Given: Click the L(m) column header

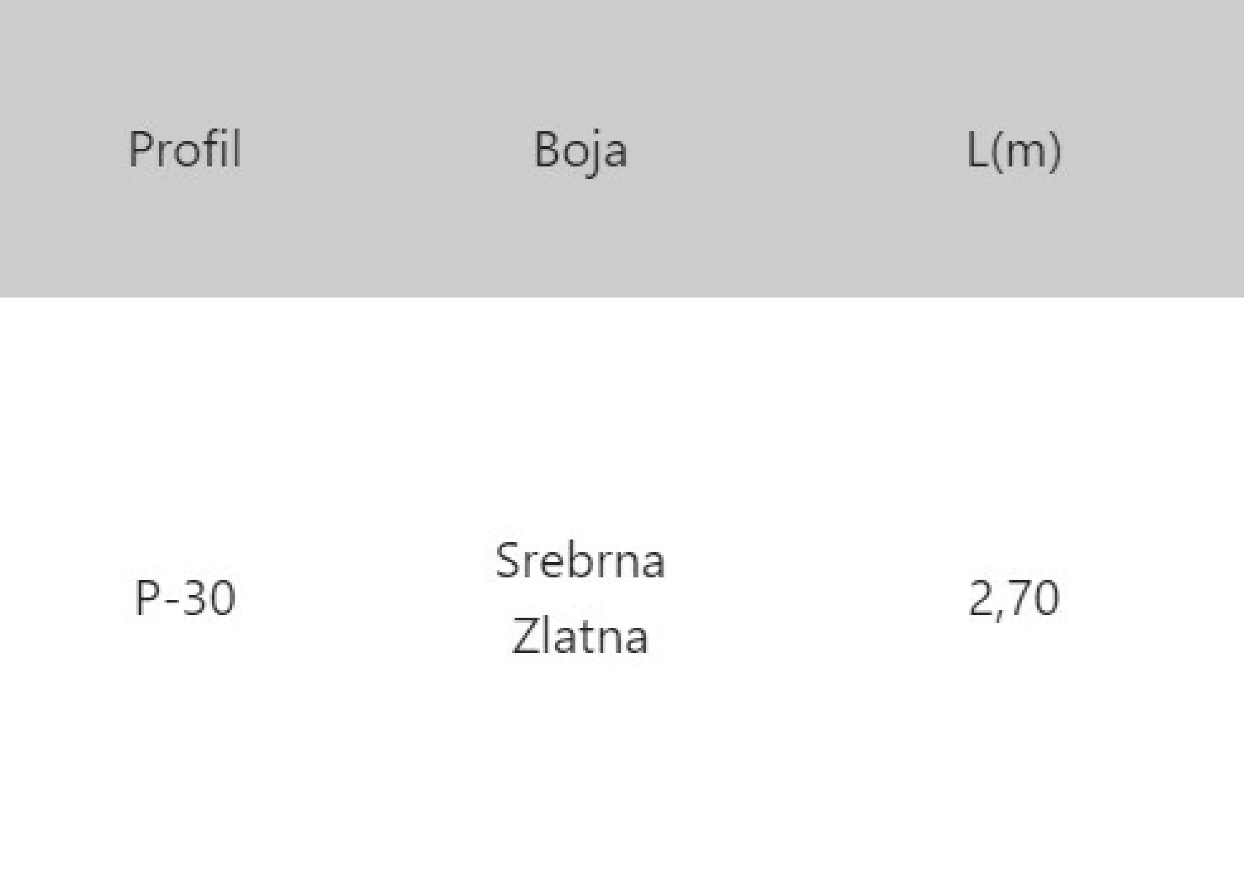Looking at the screenshot, I should (1013, 151).
